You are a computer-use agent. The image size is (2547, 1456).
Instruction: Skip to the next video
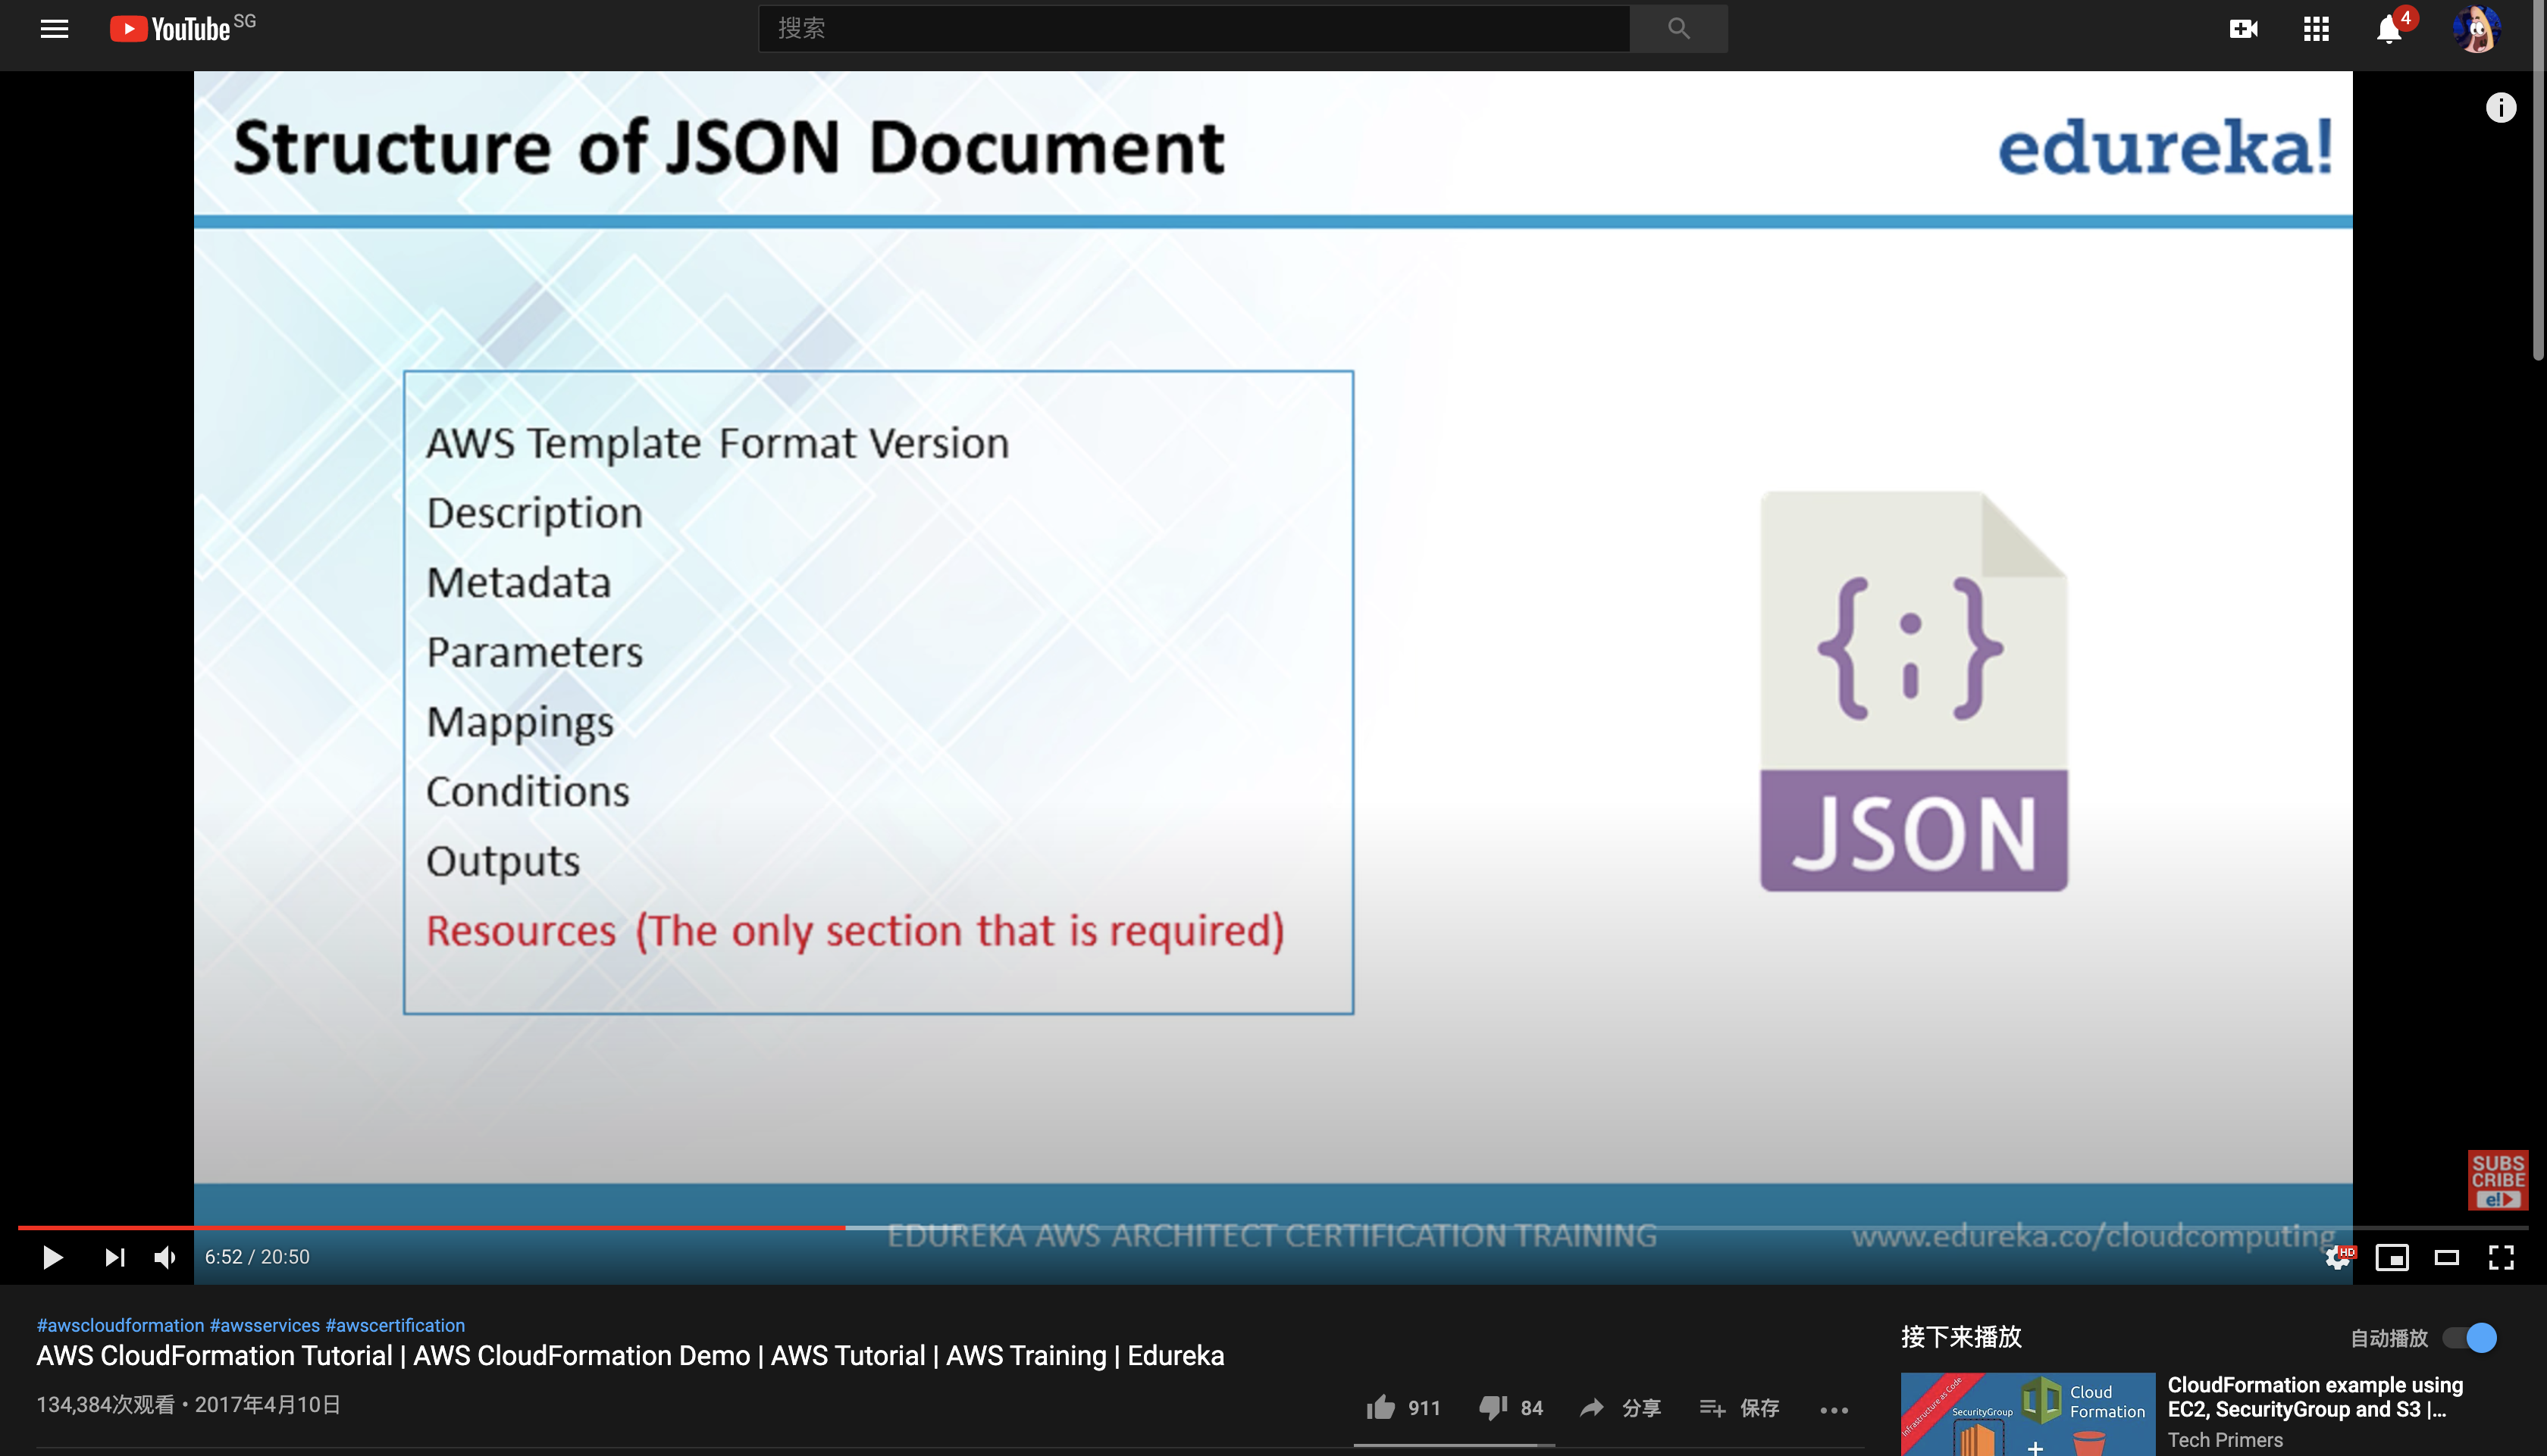[x=115, y=1257]
